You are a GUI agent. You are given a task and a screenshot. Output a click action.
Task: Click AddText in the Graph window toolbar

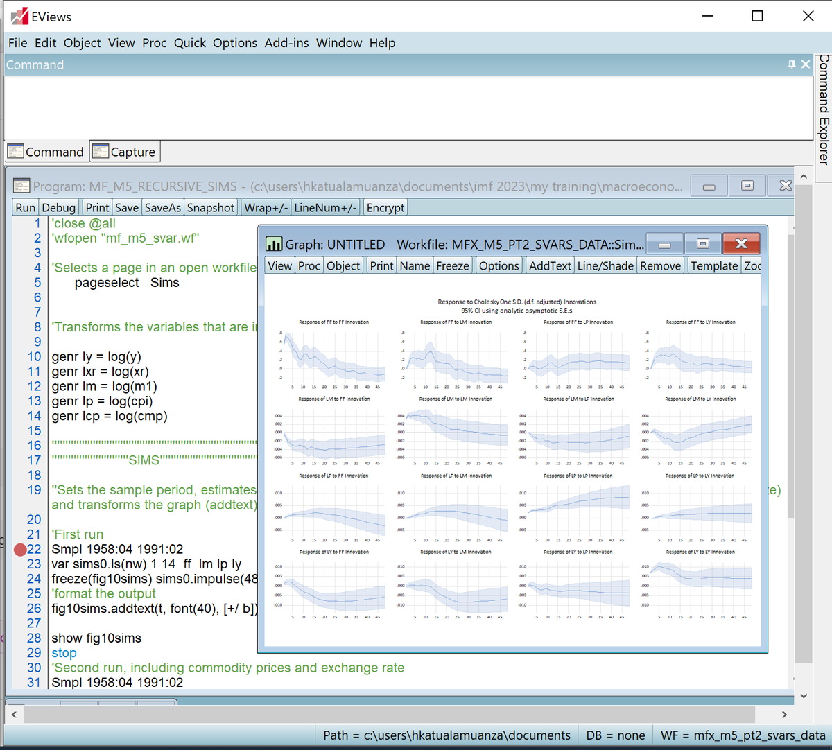(551, 265)
